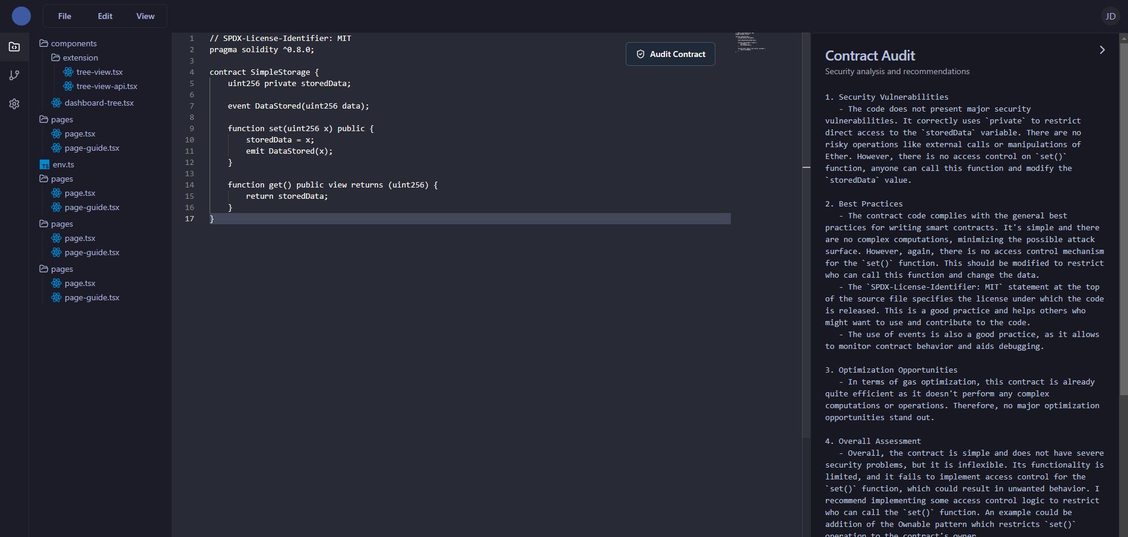This screenshot has height=537, width=1128.
Task: Click the 'Contract Audit' panel heading
Action: click(870, 56)
